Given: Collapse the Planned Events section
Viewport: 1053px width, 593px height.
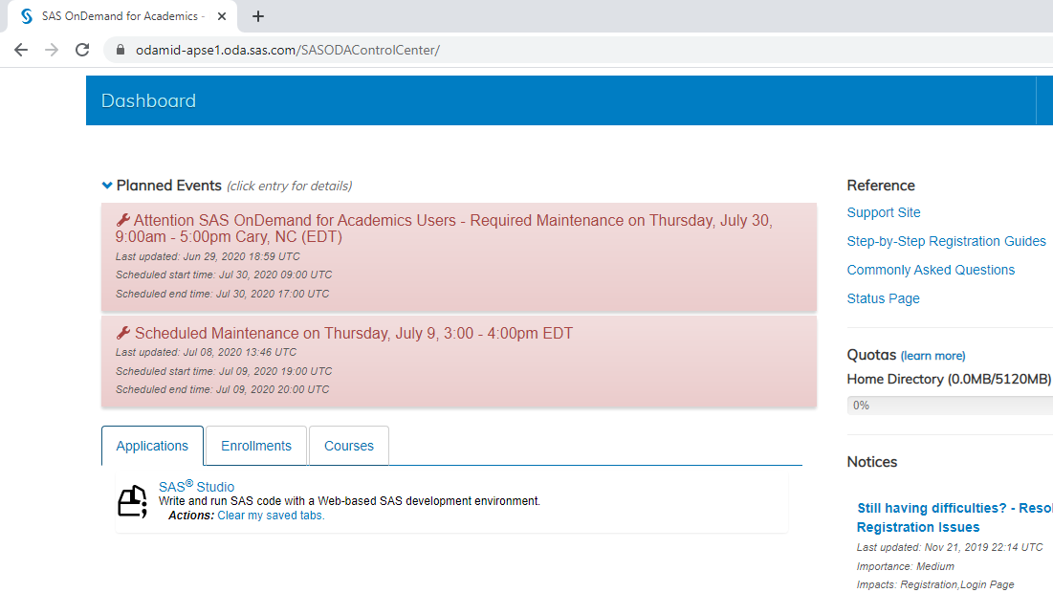Looking at the screenshot, I should [107, 186].
